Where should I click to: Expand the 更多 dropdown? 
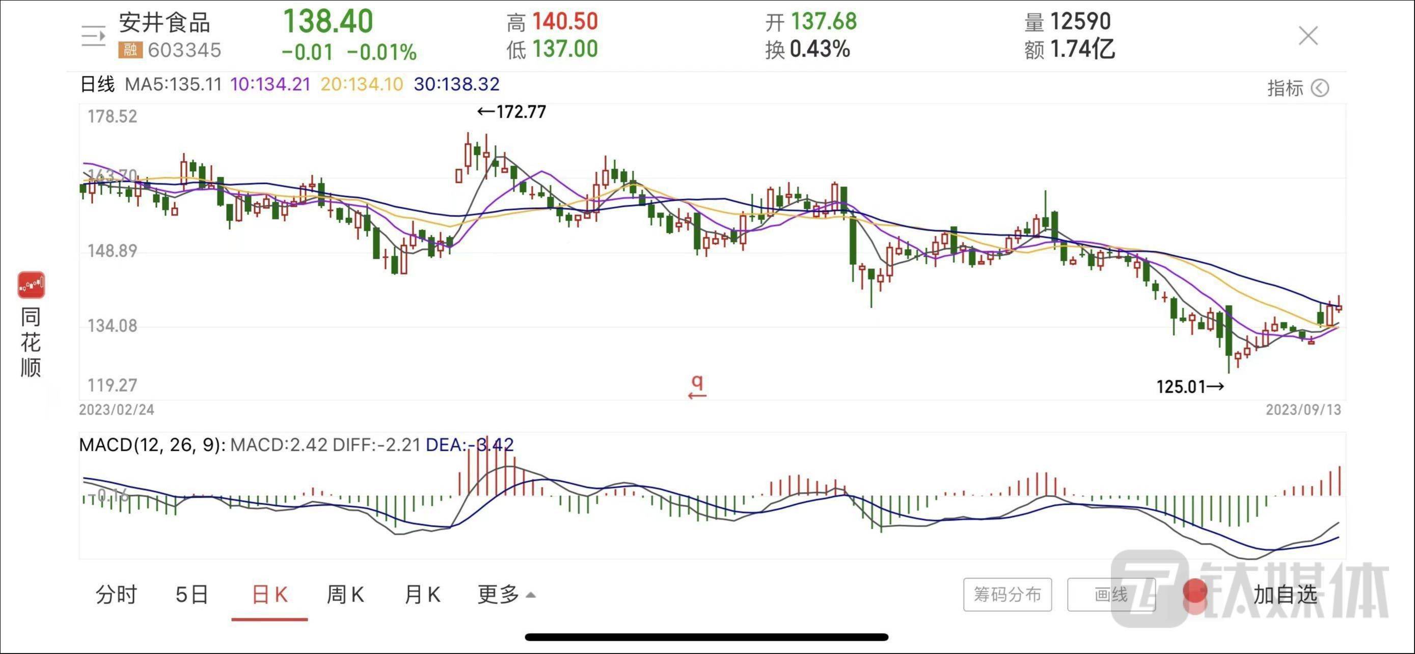click(506, 594)
